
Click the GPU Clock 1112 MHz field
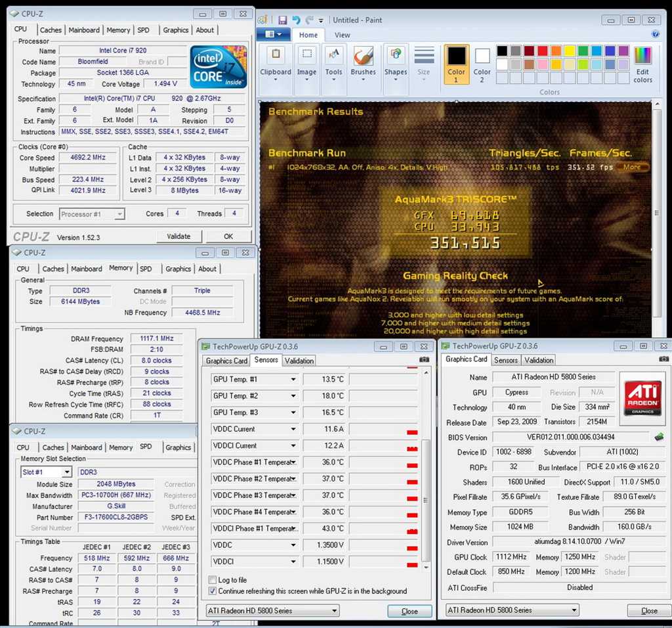(x=511, y=557)
